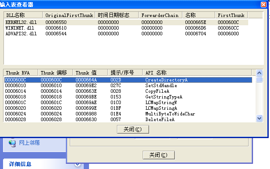The image size is (270, 169).
Task: Select the LCMapStringA API row
Action: coord(128,108)
